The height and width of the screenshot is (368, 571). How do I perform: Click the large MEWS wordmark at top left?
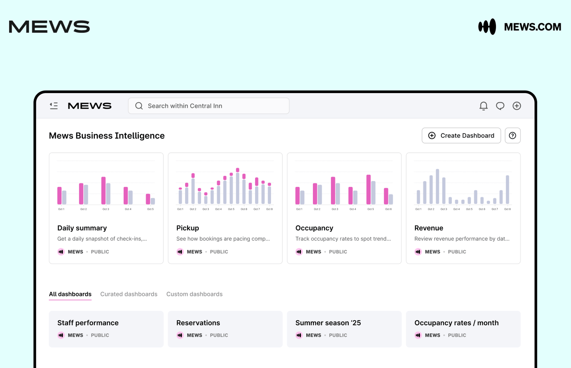pyautogui.click(x=49, y=27)
